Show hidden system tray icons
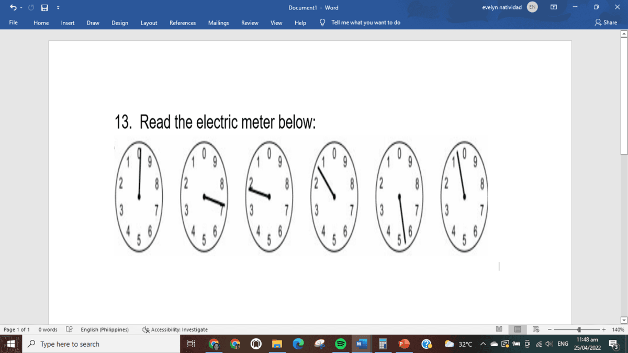This screenshot has height=353, width=628. tap(483, 344)
